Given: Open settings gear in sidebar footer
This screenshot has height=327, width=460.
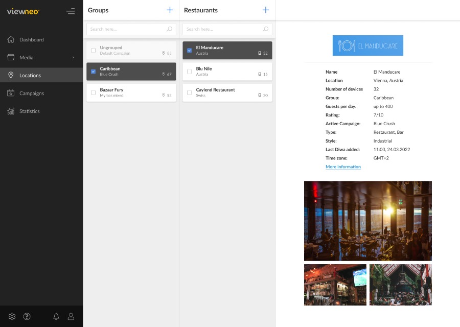Looking at the screenshot, I should pyautogui.click(x=12, y=316).
